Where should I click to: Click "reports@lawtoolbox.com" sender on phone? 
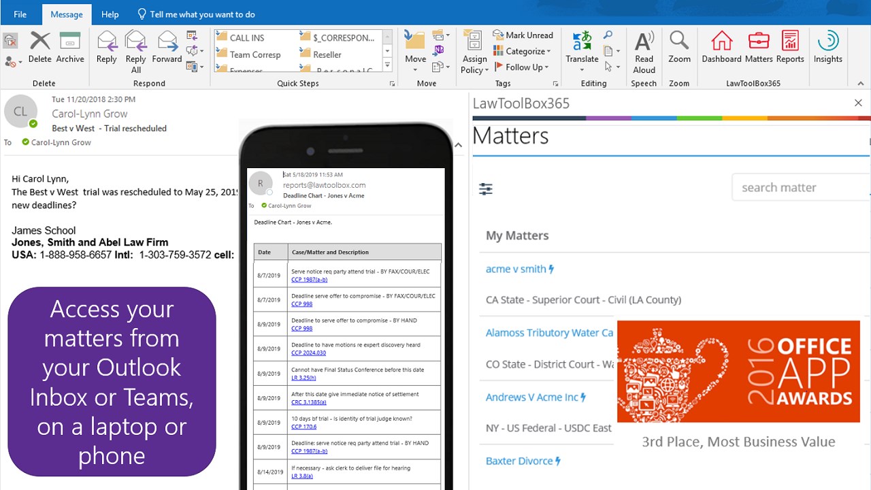point(325,184)
